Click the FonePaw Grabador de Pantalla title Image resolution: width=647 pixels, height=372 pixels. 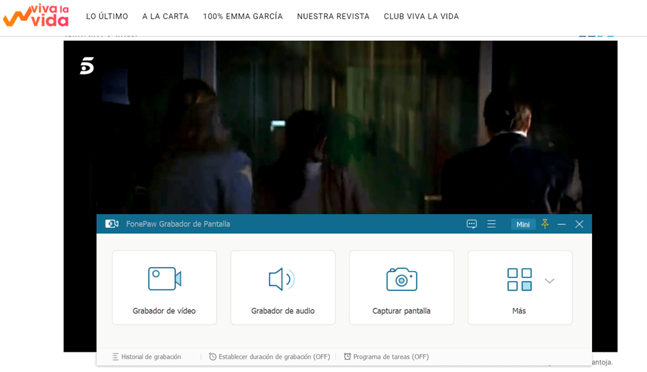[x=178, y=224]
